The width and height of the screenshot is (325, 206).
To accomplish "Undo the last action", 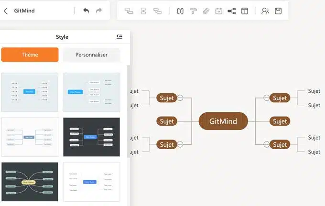I will 86,11.
